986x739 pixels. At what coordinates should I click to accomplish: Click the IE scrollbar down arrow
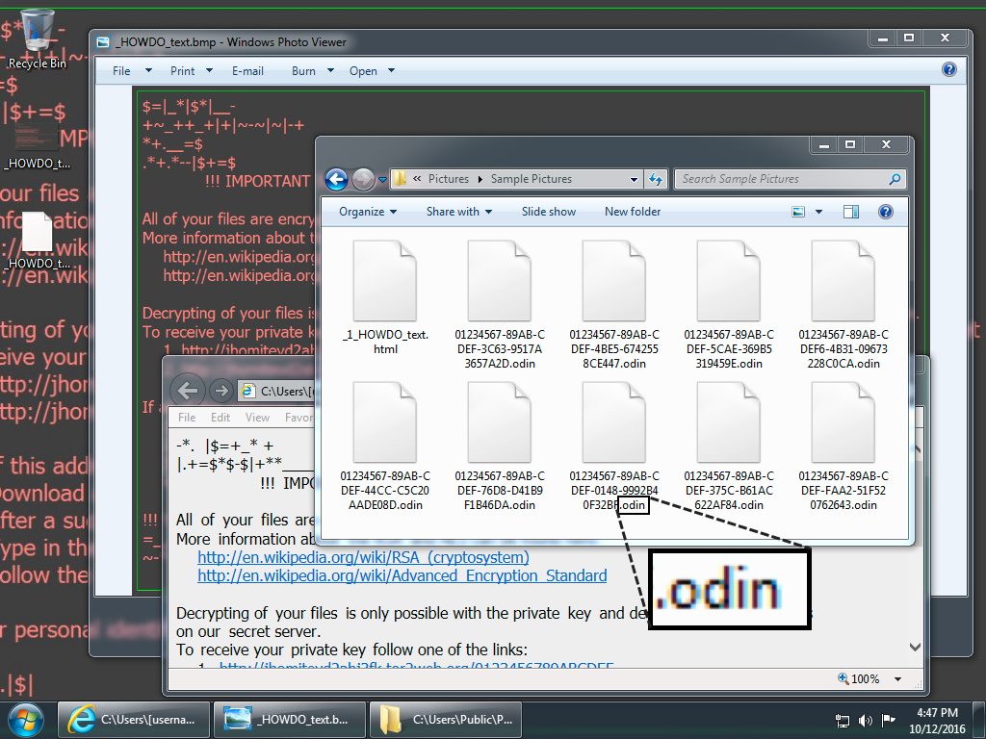(x=915, y=647)
